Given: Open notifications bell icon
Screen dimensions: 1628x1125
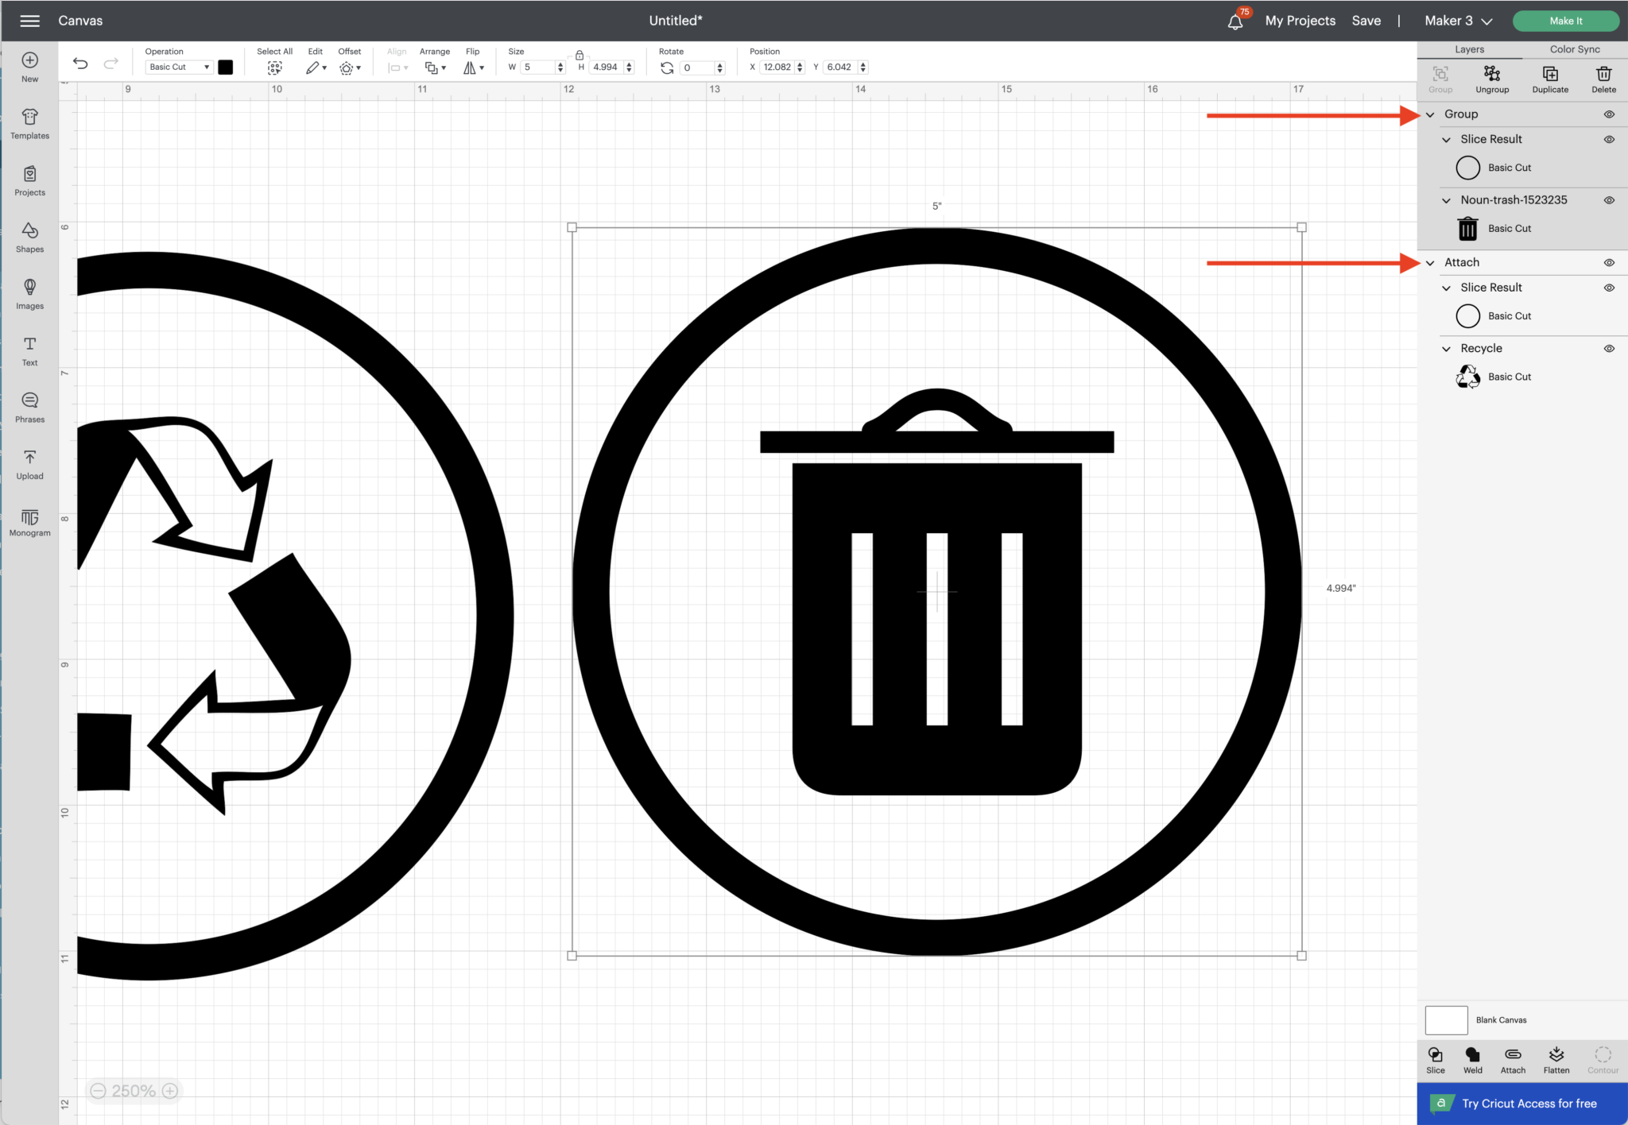Looking at the screenshot, I should [1235, 21].
